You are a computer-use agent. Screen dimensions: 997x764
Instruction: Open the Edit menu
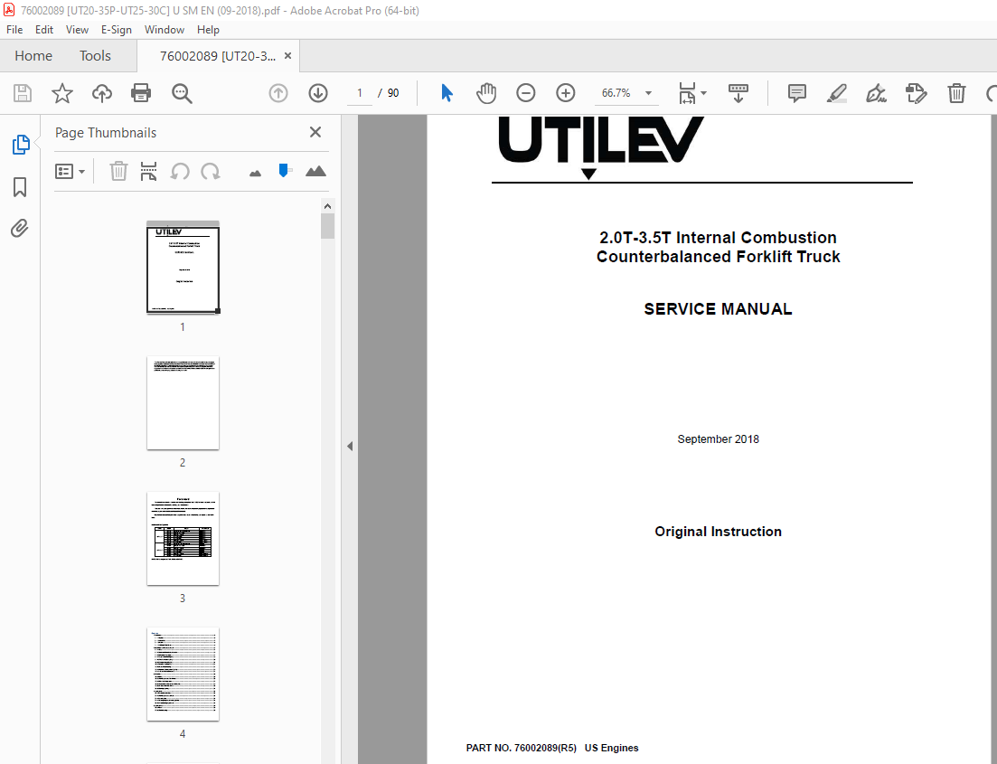coord(44,30)
